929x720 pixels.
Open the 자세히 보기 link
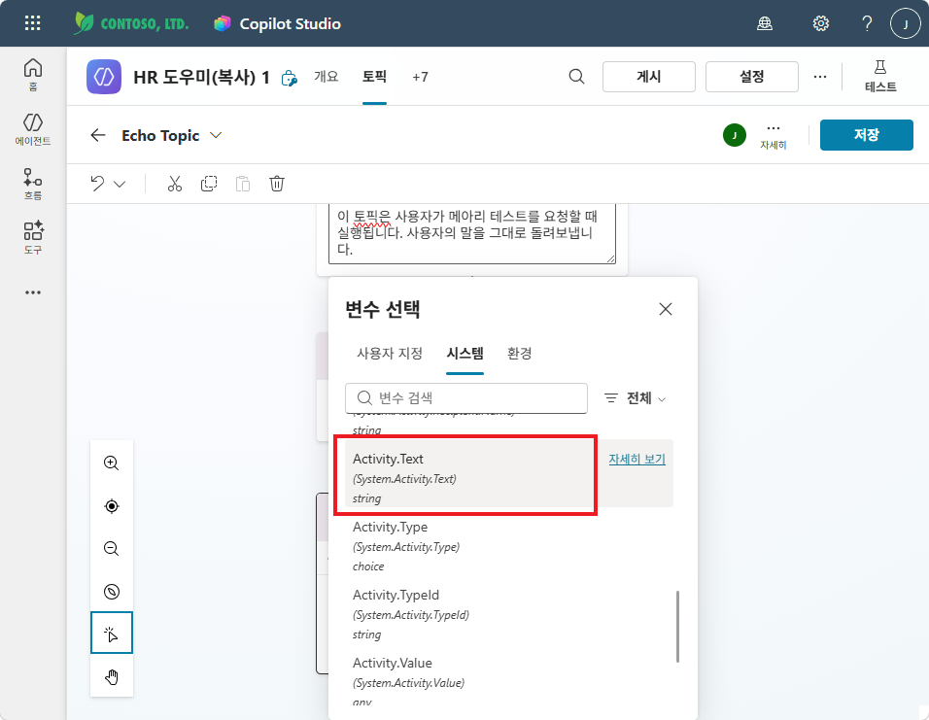pyautogui.click(x=637, y=460)
